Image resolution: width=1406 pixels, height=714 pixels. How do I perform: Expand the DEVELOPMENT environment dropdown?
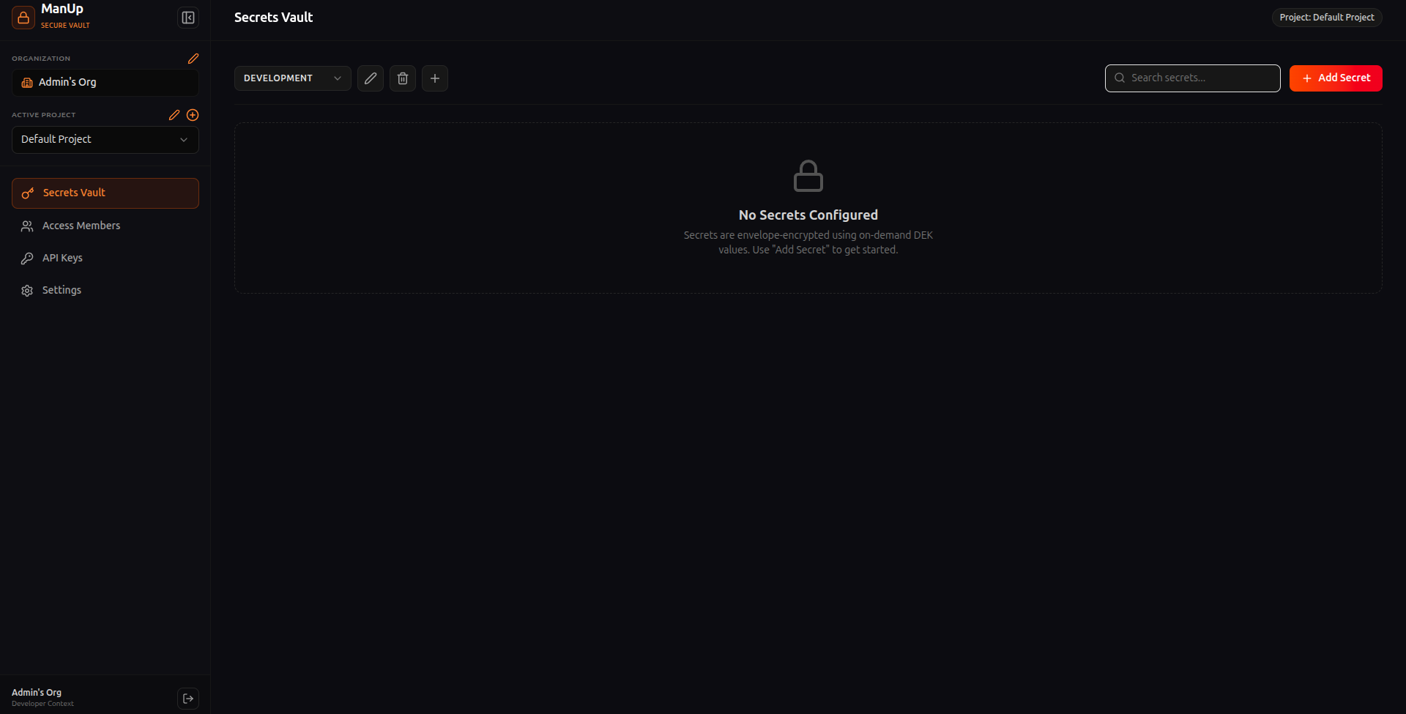(293, 78)
